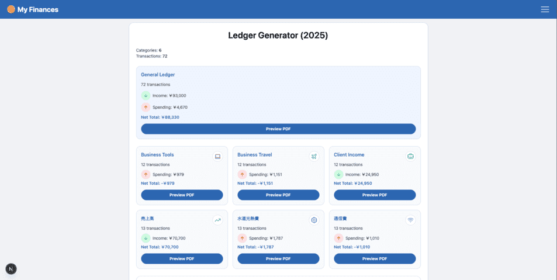
Task: Go to My Finances home link
Action: click(38, 9)
